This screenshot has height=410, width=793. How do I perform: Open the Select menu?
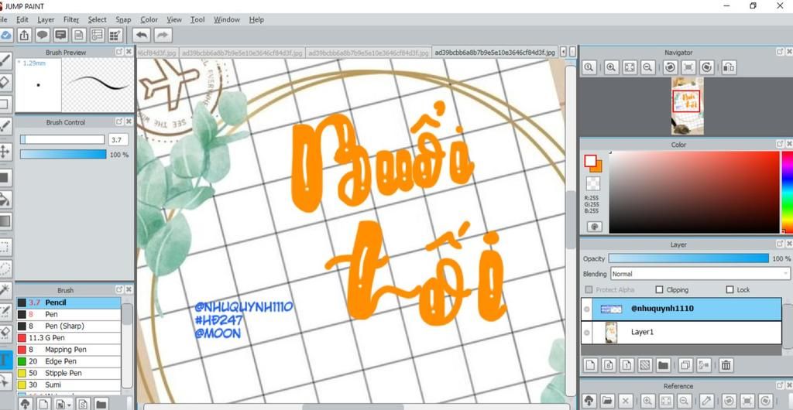pyautogui.click(x=97, y=19)
